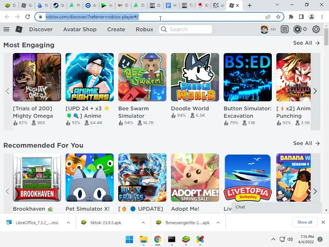Viewport: 329px width, 247px height.
Task: Open the Chrome profile avatar icon
Action: coord(312,17)
